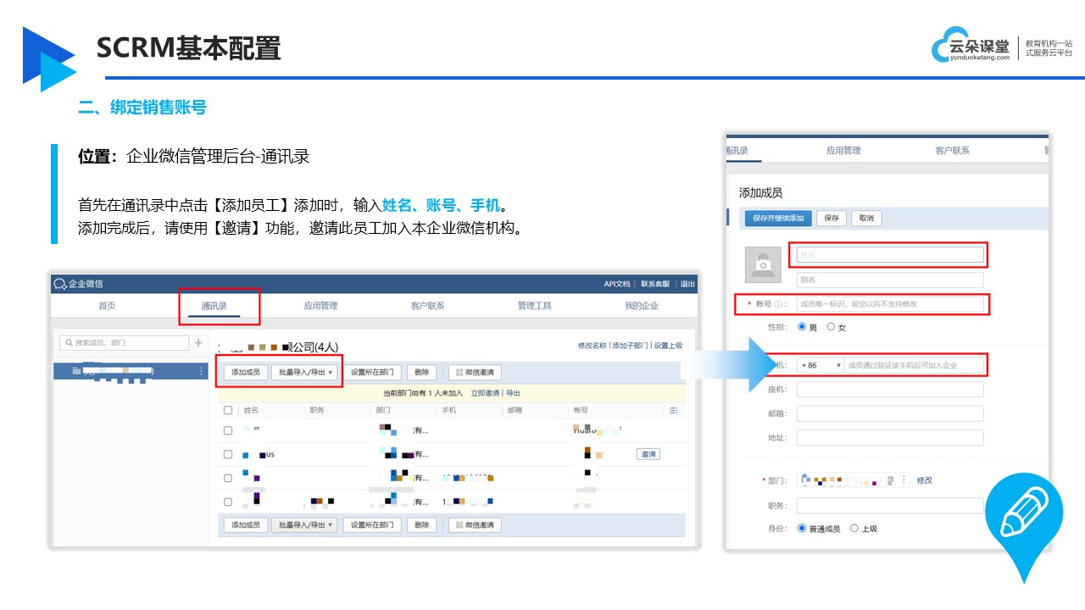Click the 设置上级 link
This screenshot has height=610, width=1085.
tap(668, 346)
